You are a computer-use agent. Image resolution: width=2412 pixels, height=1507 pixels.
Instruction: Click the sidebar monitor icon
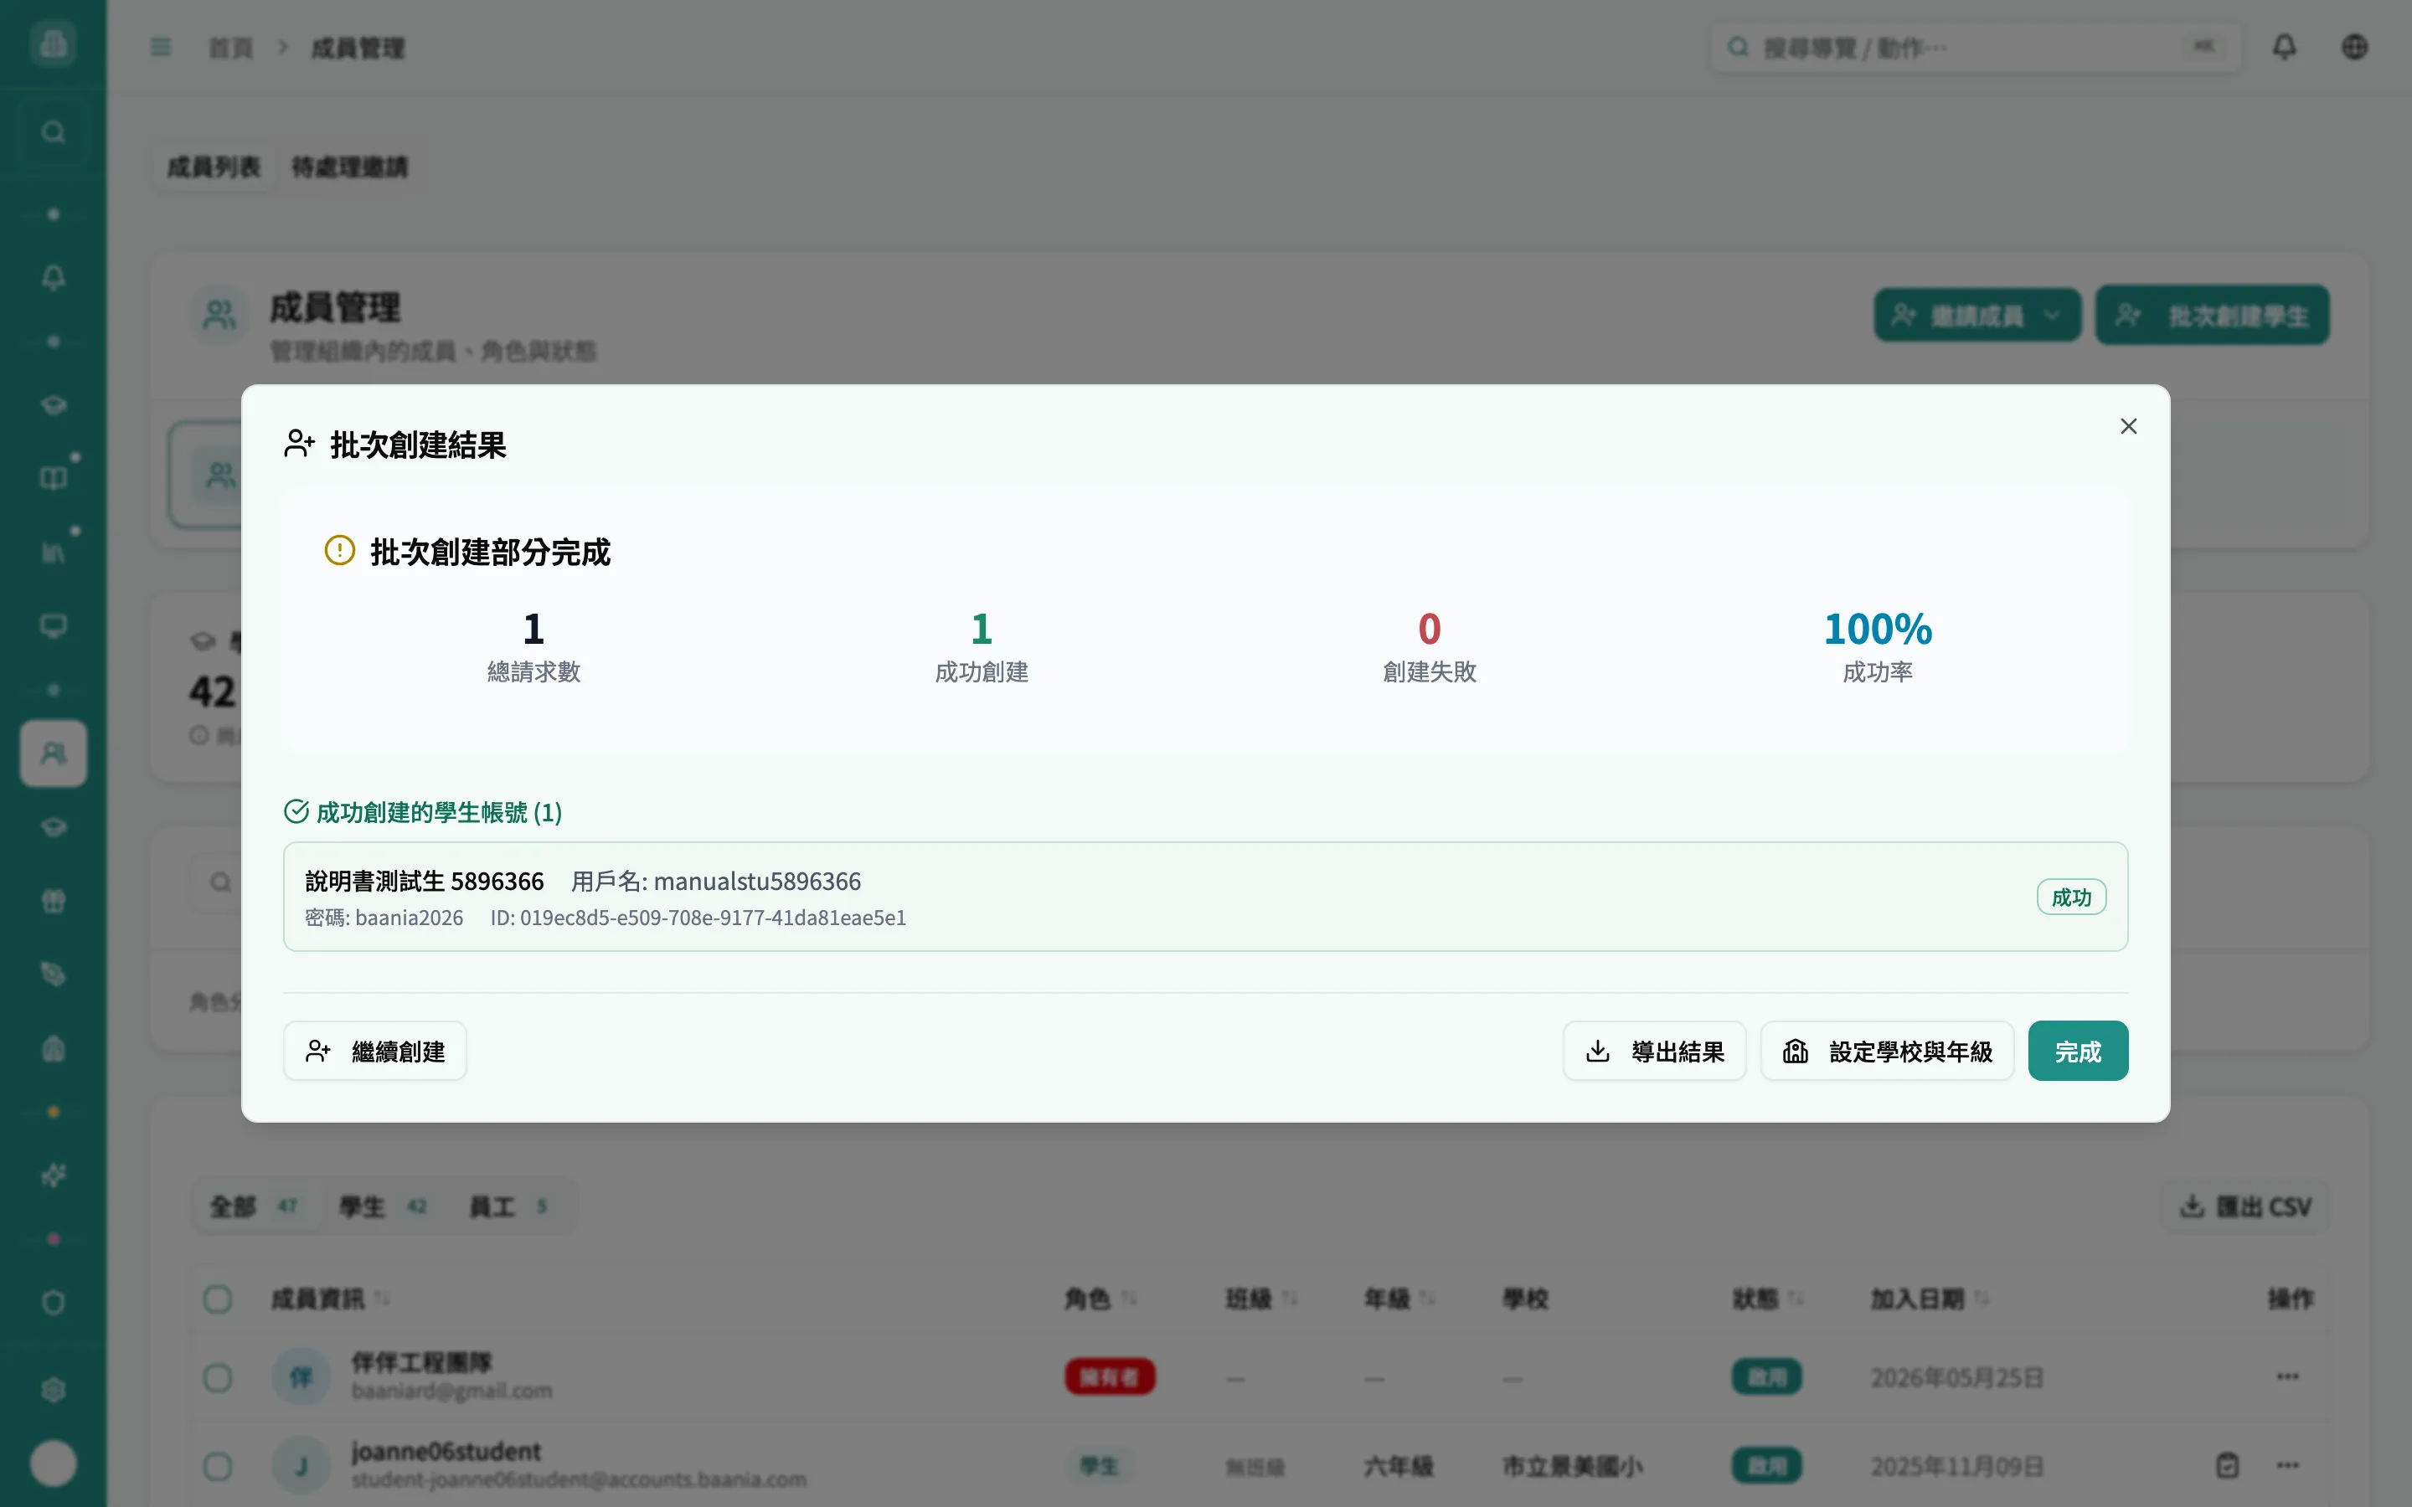pos(53,626)
